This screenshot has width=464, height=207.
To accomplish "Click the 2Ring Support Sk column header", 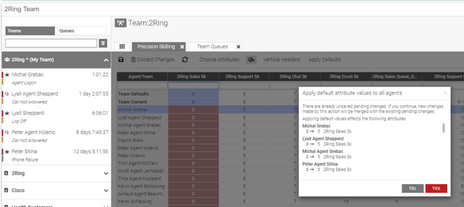I will (x=244, y=77).
